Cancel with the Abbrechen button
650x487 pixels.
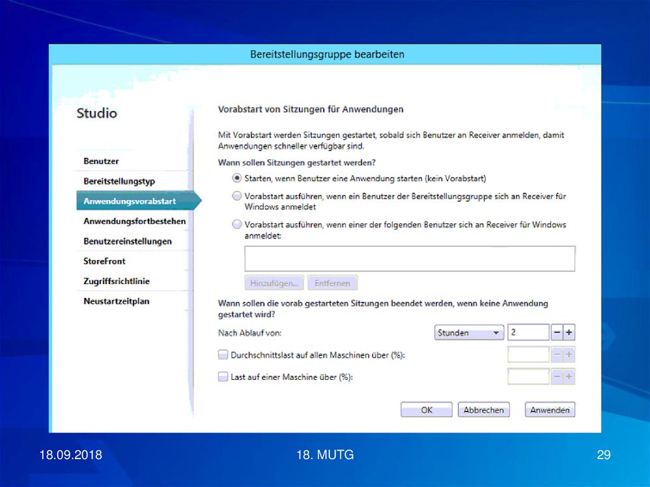pos(484,410)
